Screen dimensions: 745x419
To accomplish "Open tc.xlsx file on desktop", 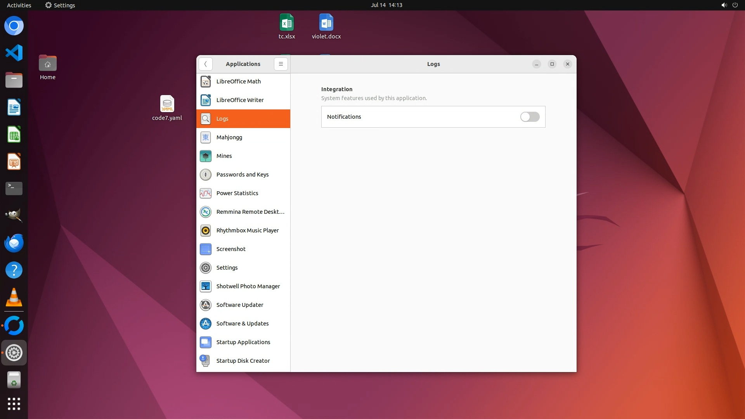I will click(287, 26).
